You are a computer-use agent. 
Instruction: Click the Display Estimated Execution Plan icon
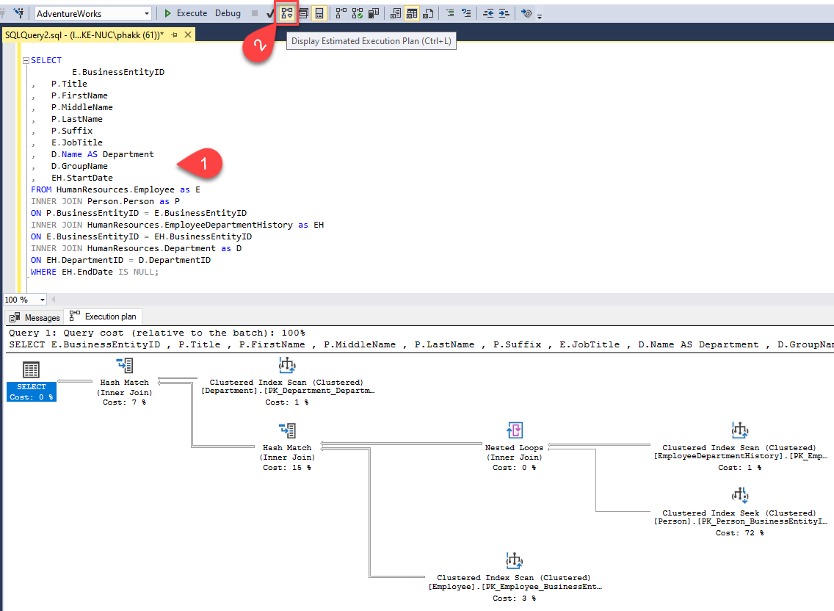tap(287, 13)
